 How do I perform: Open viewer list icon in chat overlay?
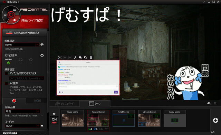tap(63, 92)
